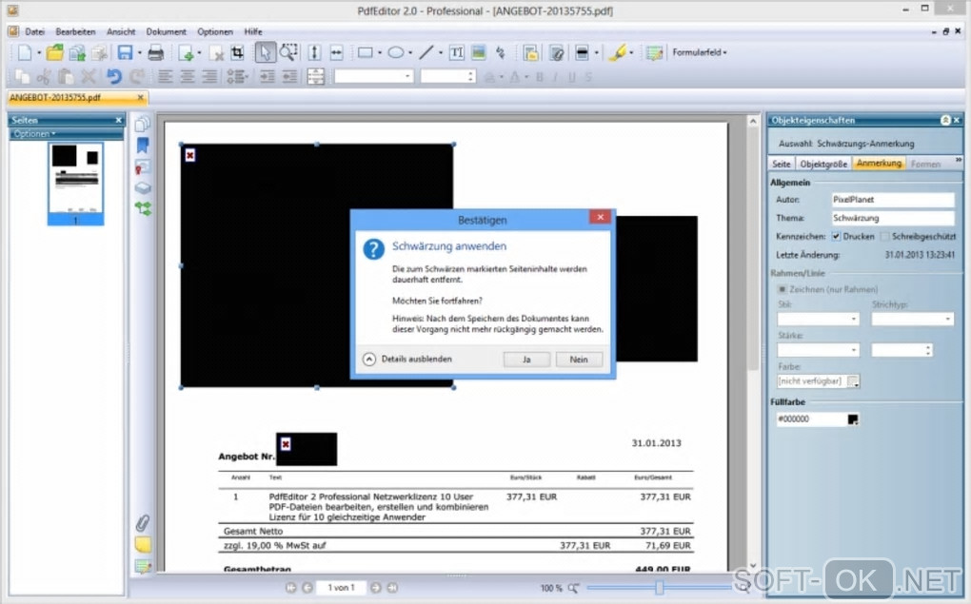Select page 1 thumbnail in Seiten panel
The width and height of the screenshot is (971, 604).
[x=75, y=184]
